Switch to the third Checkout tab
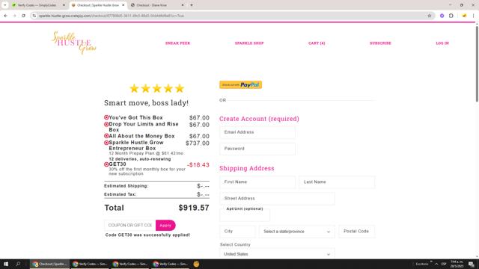Screen dimensions: 479x269 (x=157, y=5)
